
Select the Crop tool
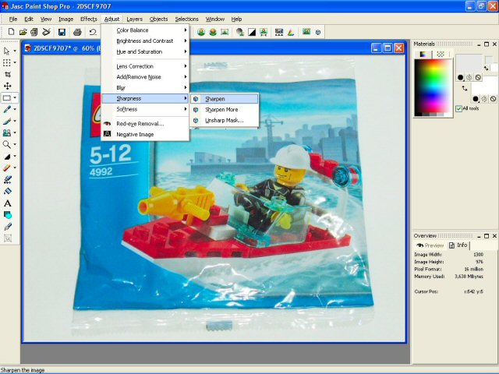coord(8,74)
